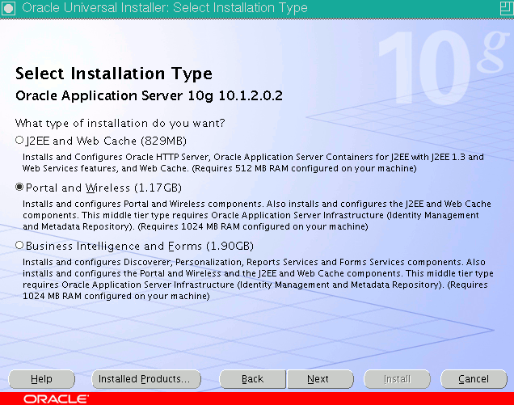Select Business Intelligence and Forms installation type

click(x=19, y=245)
